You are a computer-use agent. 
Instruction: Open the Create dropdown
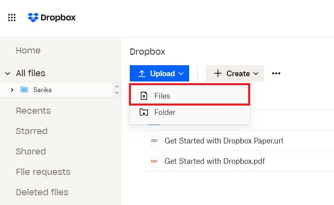235,73
